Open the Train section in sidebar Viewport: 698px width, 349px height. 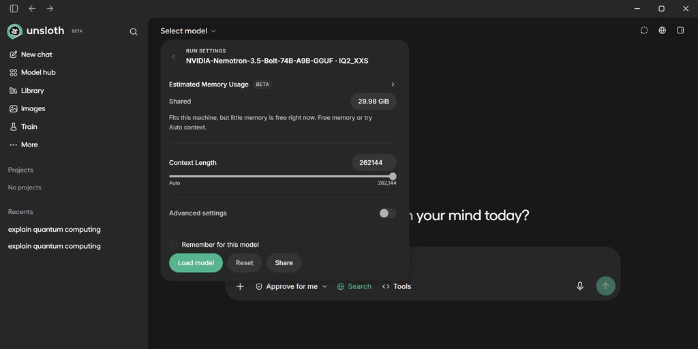pos(24,127)
